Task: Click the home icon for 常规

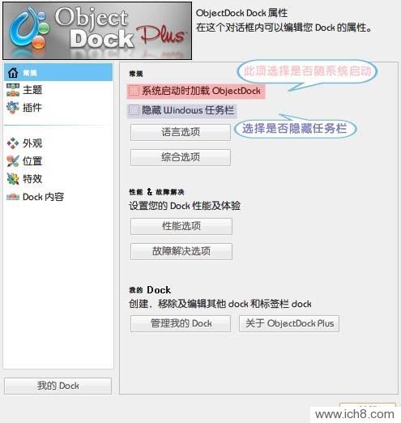Action: point(13,72)
